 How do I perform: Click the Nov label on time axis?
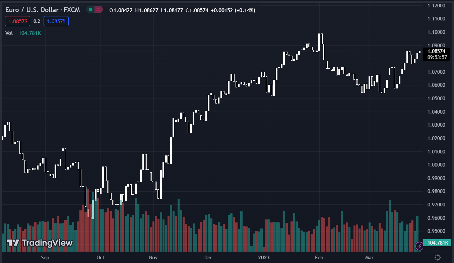(x=153, y=257)
